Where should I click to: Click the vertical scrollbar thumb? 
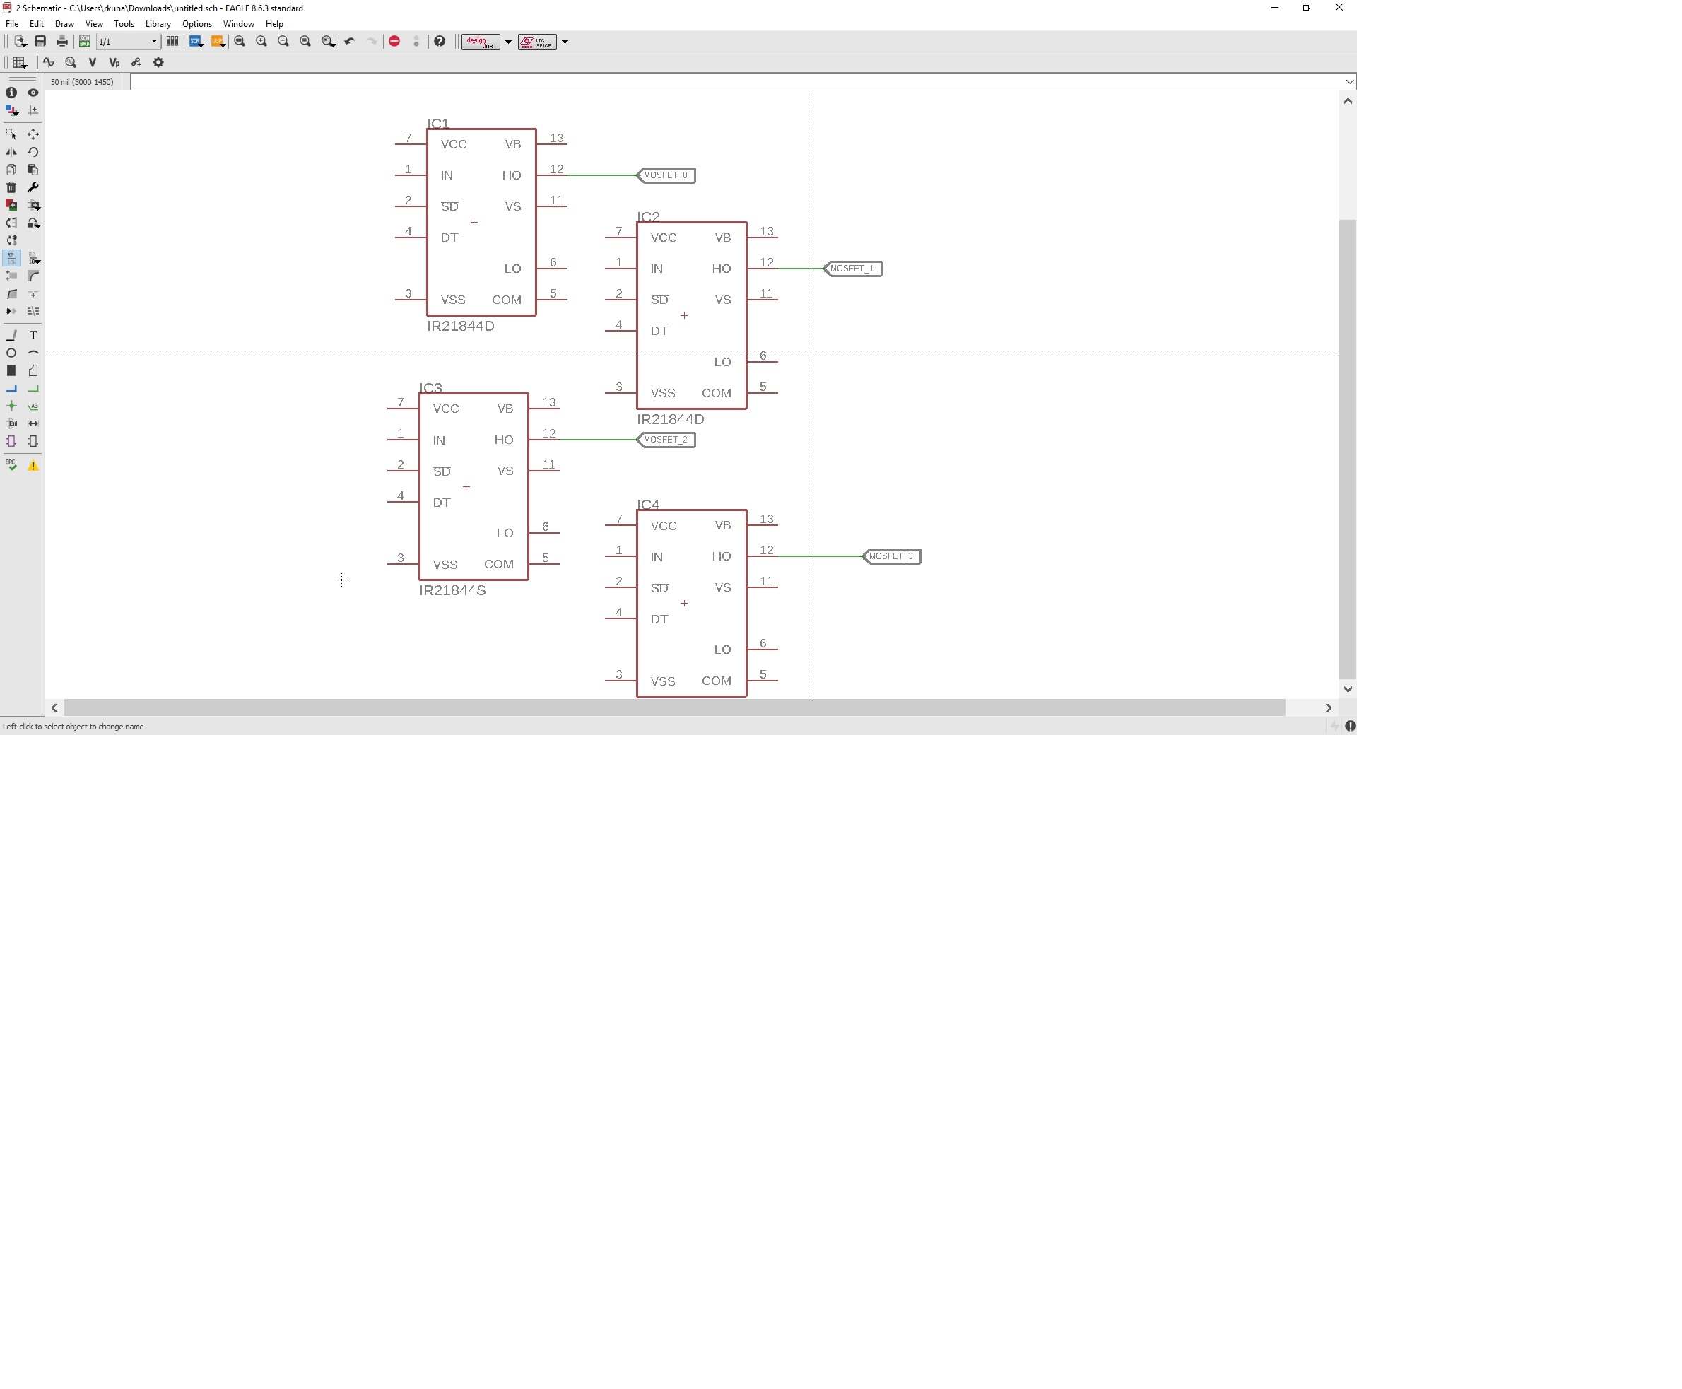(1348, 448)
